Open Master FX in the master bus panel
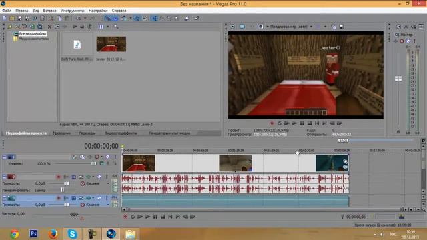Screen dimensions: 427x240 click(x=396, y=41)
